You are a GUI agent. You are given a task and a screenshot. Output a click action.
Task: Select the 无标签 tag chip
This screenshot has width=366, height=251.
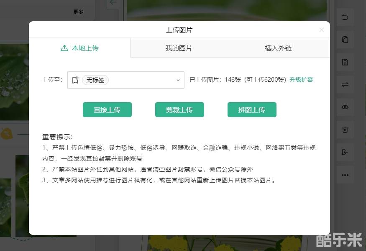pyautogui.click(x=95, y=80)
